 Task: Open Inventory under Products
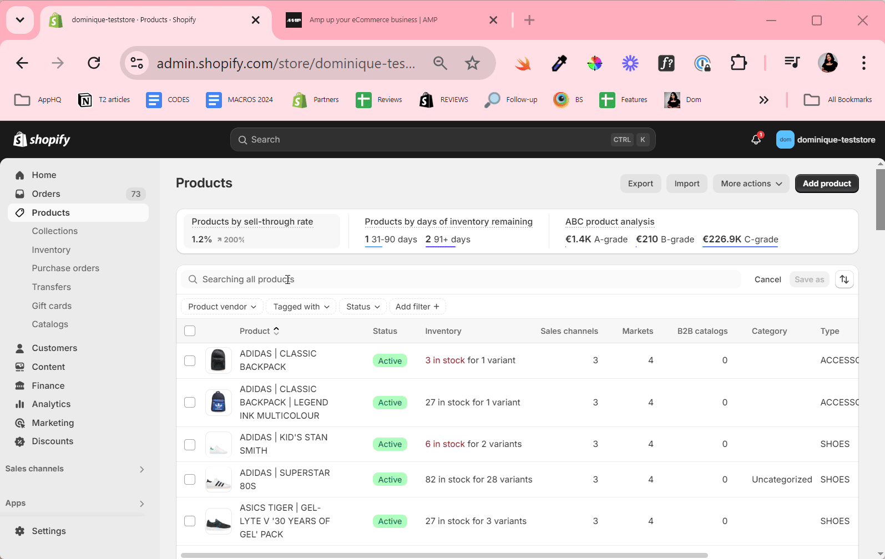click(x=51, y=250)
